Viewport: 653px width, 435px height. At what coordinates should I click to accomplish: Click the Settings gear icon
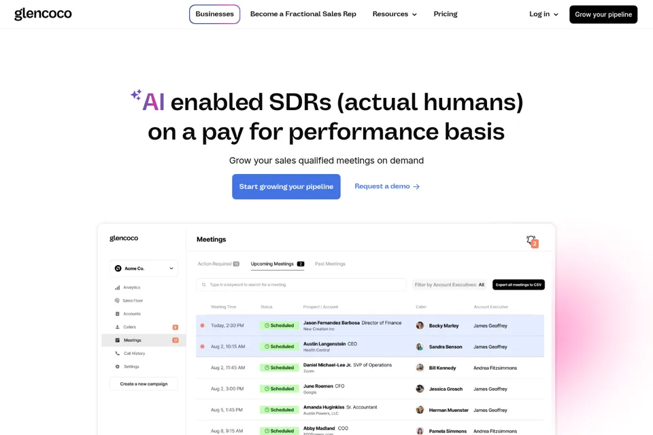click(x=118, y=367)
